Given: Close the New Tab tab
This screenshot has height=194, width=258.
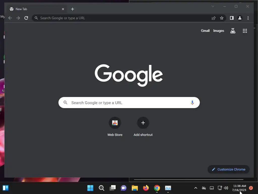Looking at the screenshot, I should (63, 9).
